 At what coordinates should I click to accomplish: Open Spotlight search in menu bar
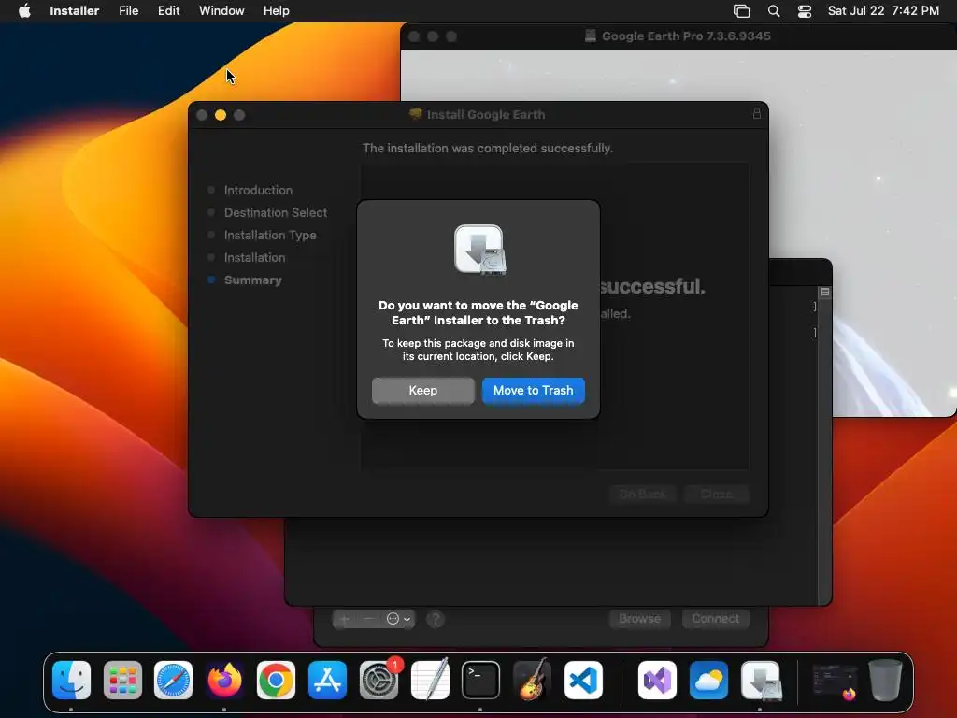pyautogui.click(x=773, y=11)
